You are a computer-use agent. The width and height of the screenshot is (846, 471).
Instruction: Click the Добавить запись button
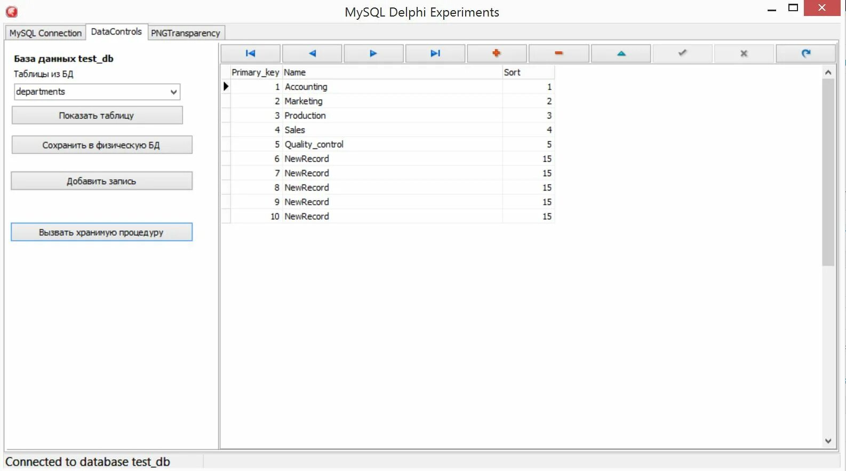(101, 181)
